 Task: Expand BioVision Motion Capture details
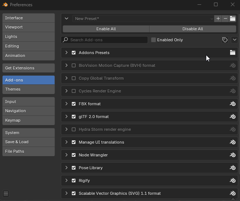66,65
